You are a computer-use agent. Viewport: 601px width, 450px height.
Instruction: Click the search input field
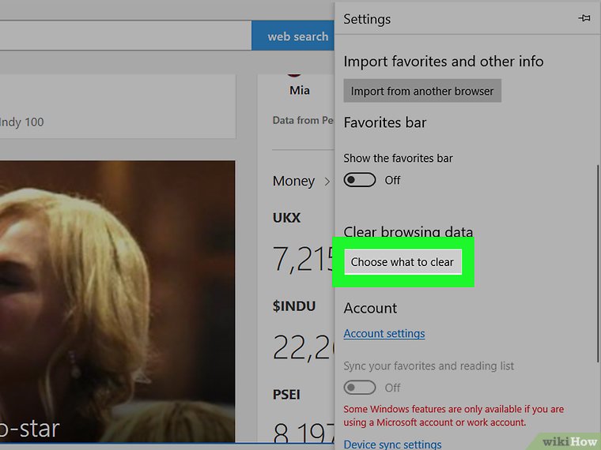(125, 36)
